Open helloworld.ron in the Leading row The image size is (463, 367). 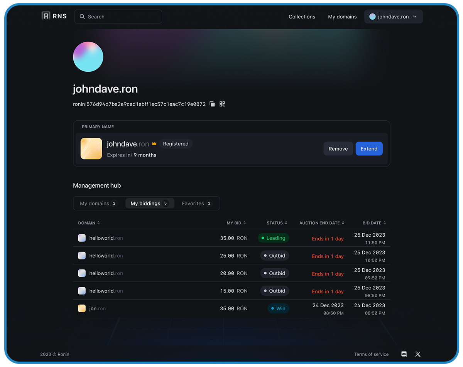click(x=106, y=238)
